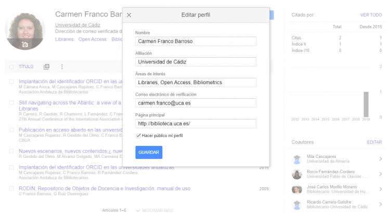Click the Open Access interest link
Viewport: 390px width, 213px height.
click(92, 39)
